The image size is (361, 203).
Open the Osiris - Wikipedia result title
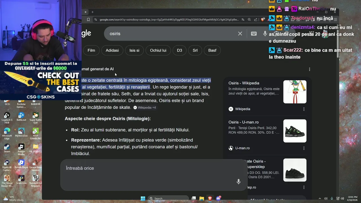[x=244, y=83]
